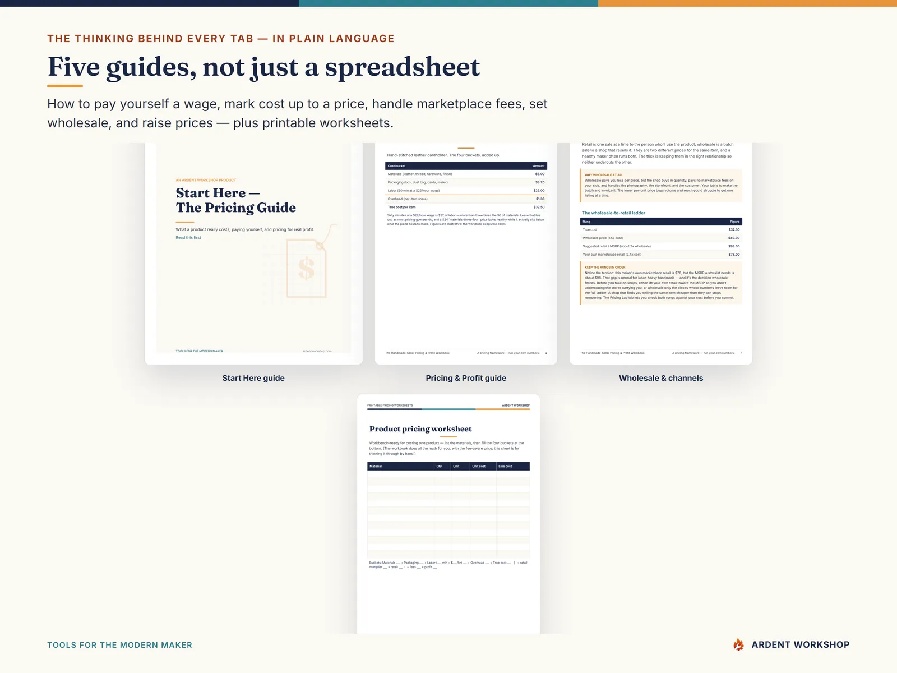Open the Product pricing worksheet page thumbnail
The height and width of the screenshot is (673, 897).
(449, 514)
